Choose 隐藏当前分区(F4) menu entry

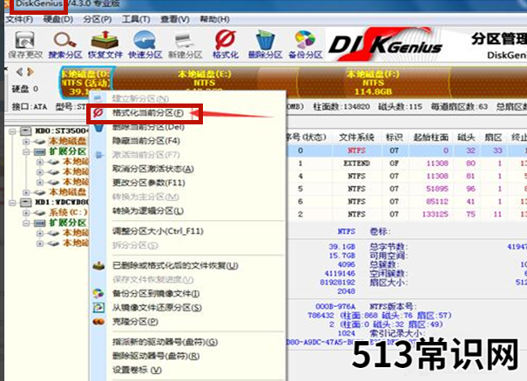[146, 141]
